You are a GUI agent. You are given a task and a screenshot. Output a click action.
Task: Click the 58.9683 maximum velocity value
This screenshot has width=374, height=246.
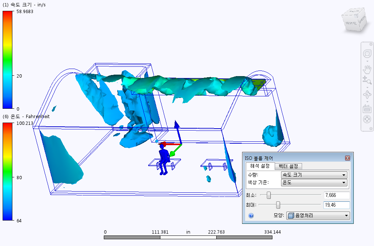pyautogui.click(x=25, y=12)
